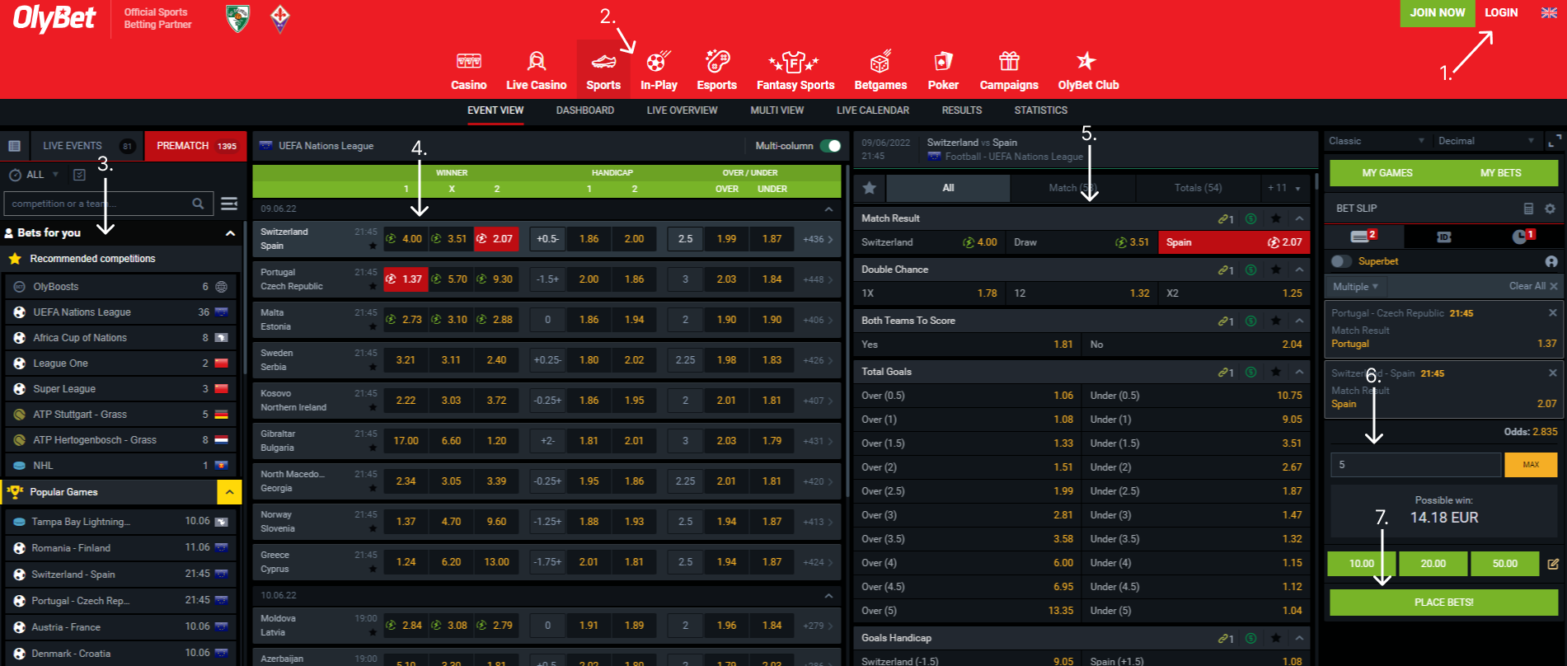Open the OlyBet Club star icon

click(x=1086, y=61)
